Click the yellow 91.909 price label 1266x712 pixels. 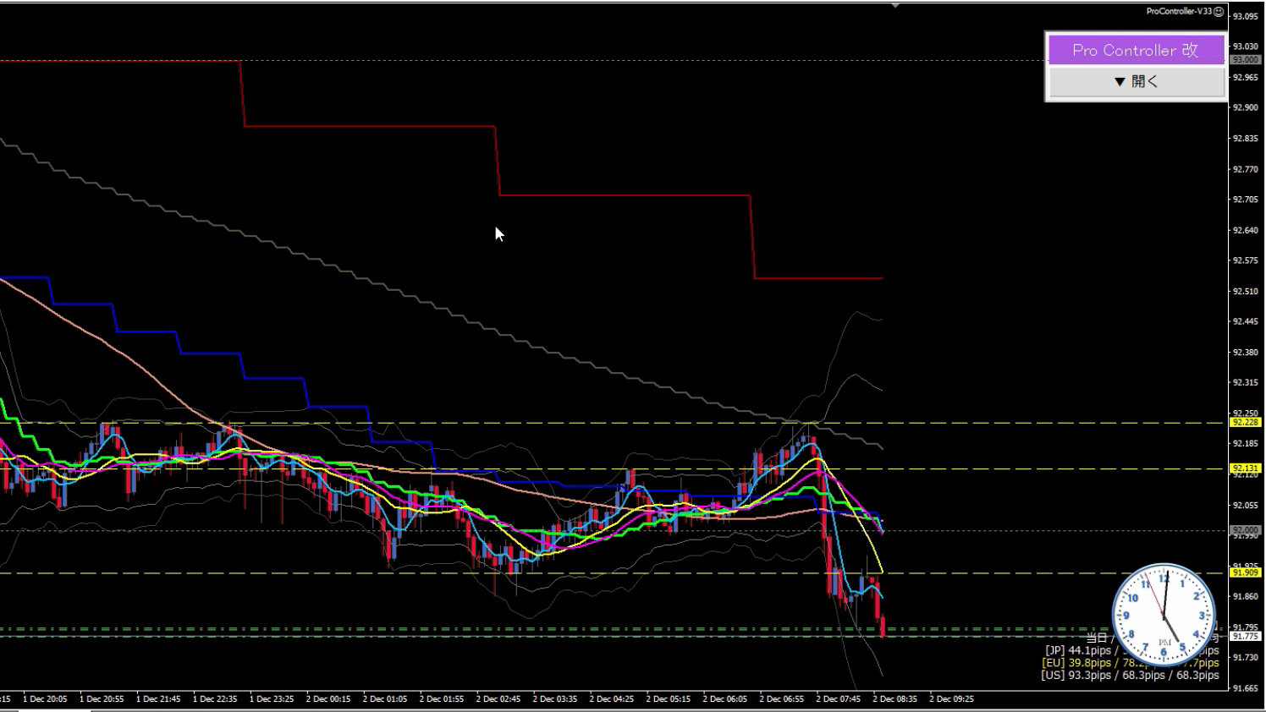(x=1246, y=572)
